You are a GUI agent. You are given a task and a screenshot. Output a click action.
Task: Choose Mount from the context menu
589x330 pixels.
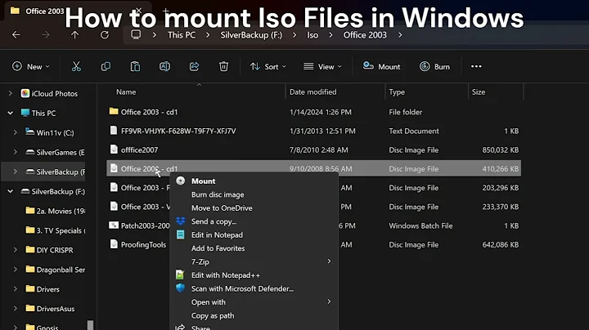coord(254,181)
